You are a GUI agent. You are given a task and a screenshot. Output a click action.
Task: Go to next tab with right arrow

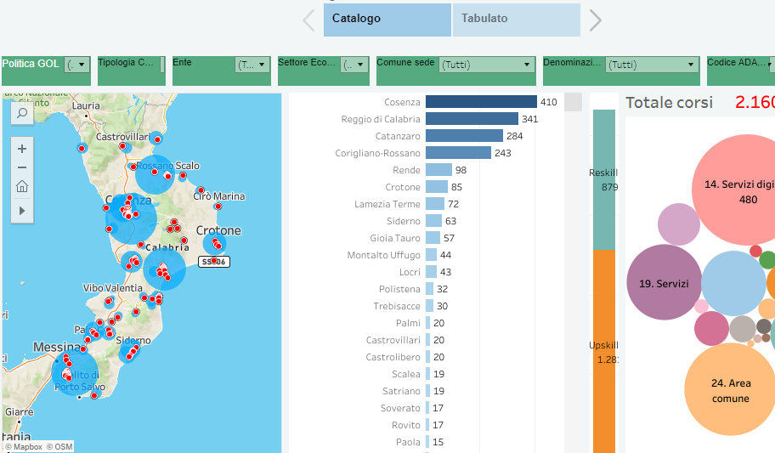595,20
